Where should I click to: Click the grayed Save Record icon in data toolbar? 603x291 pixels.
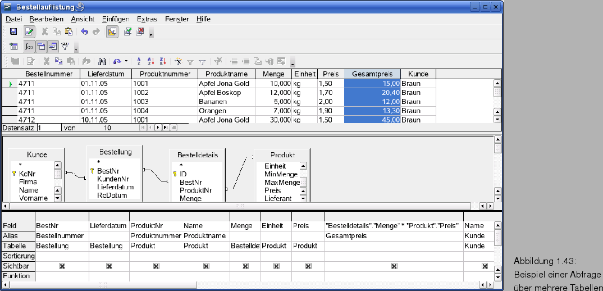15,61
